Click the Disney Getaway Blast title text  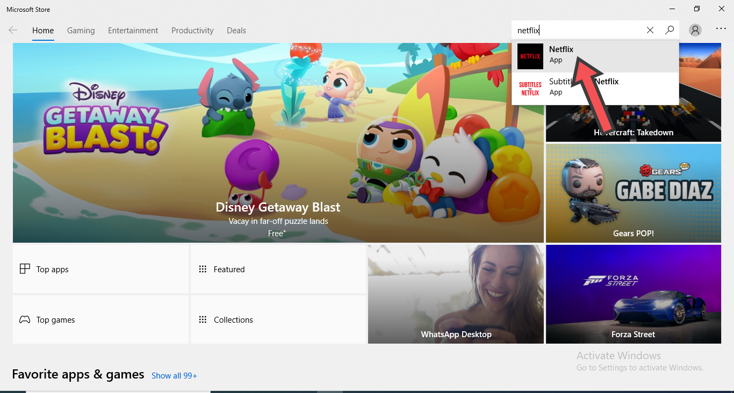coord(278,207)
